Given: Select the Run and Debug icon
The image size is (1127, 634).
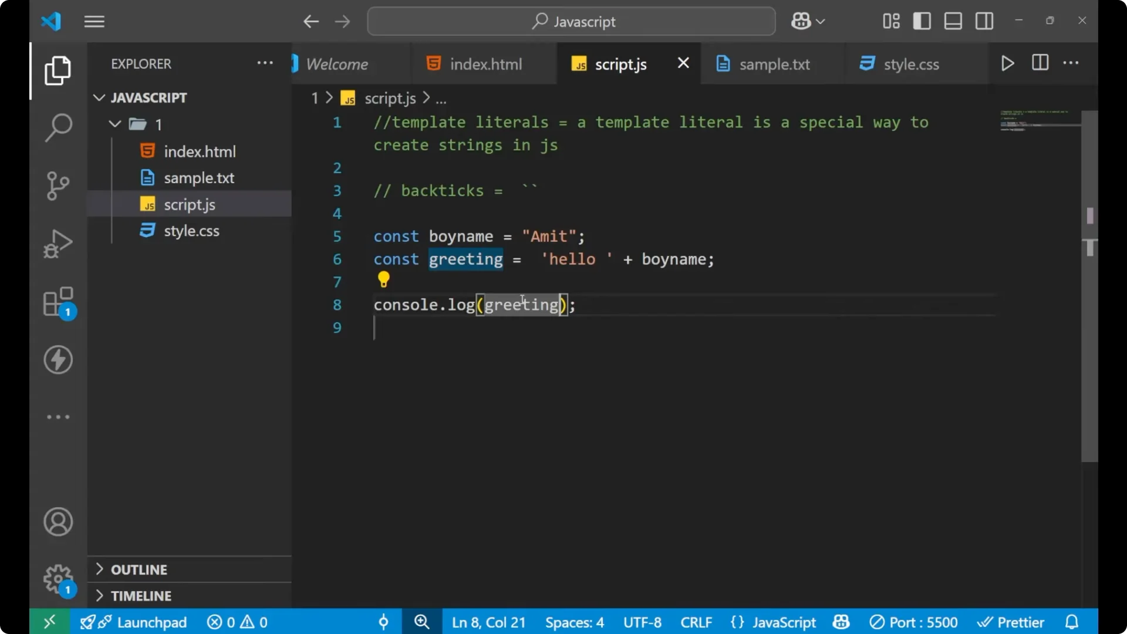Looking at the screenshot, I should pos(58,244).
